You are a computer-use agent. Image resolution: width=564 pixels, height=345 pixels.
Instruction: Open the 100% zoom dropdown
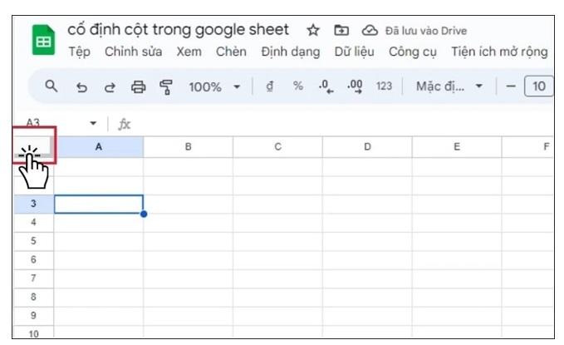pyautogui.click(x=213, y=86)
